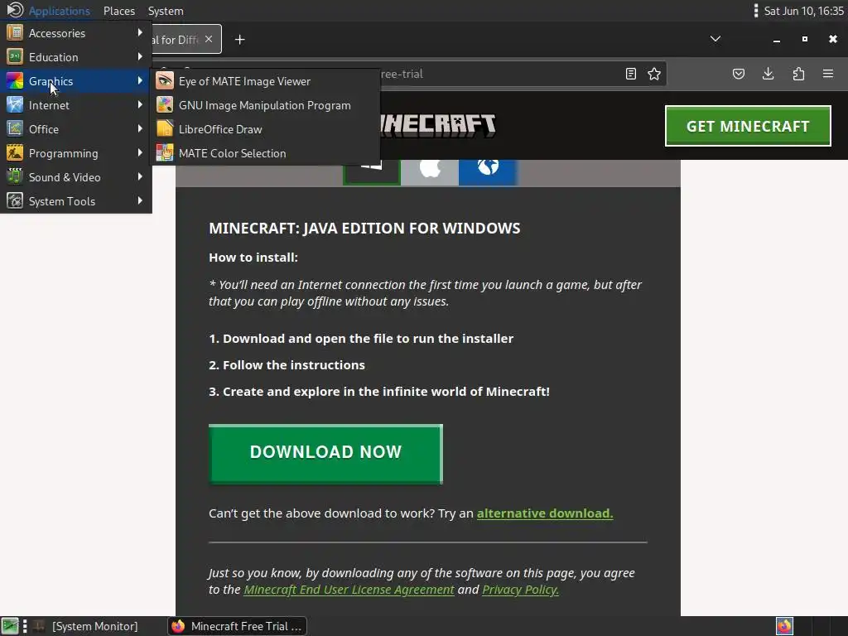
Task: Click the show desktop icon in the bottom panel
Action: pyautogui.click(x=9, y=626)
